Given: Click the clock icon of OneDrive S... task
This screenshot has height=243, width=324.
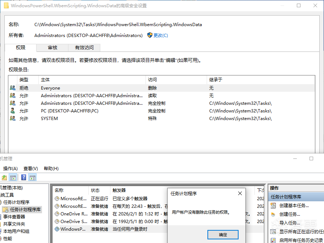Looking at the screenshot, I should click(57, 222).
